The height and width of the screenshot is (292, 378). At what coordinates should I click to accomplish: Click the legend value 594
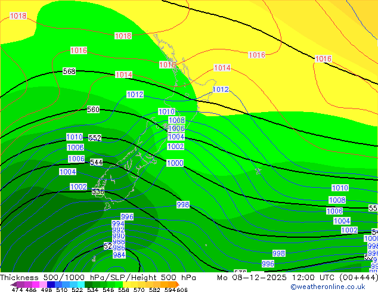(169, 290)
